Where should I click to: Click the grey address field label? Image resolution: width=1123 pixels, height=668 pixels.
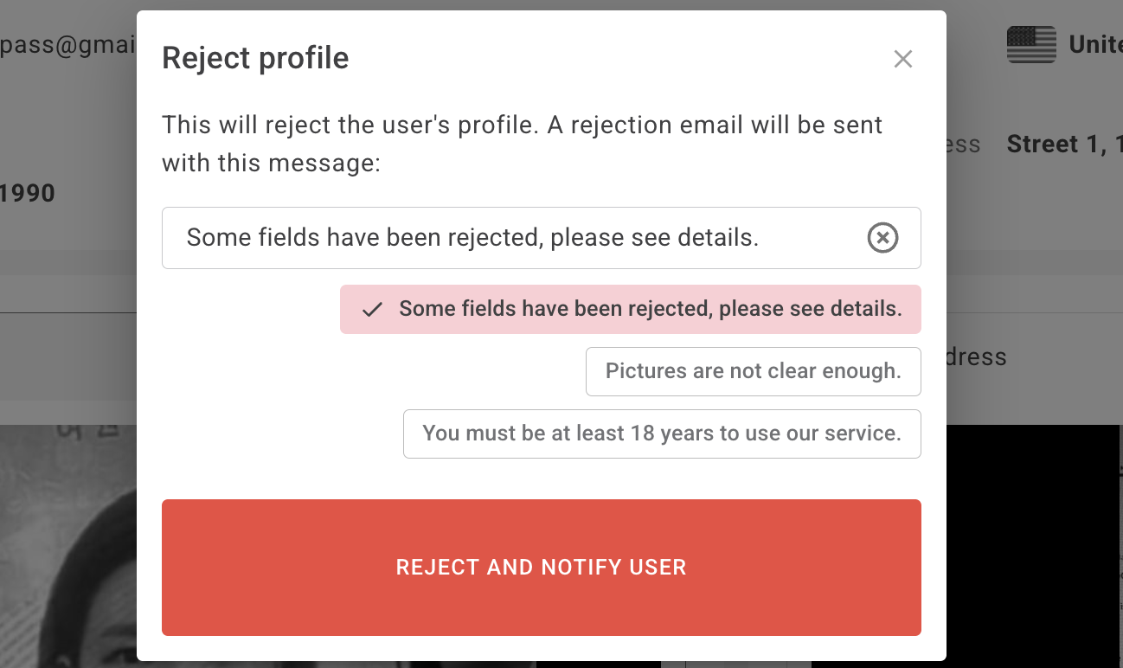[x=964, y=144]
